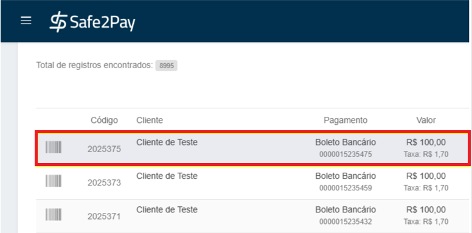
Task: Click barcode icon for transaction 2025375
Action: (x=54, y=147)
